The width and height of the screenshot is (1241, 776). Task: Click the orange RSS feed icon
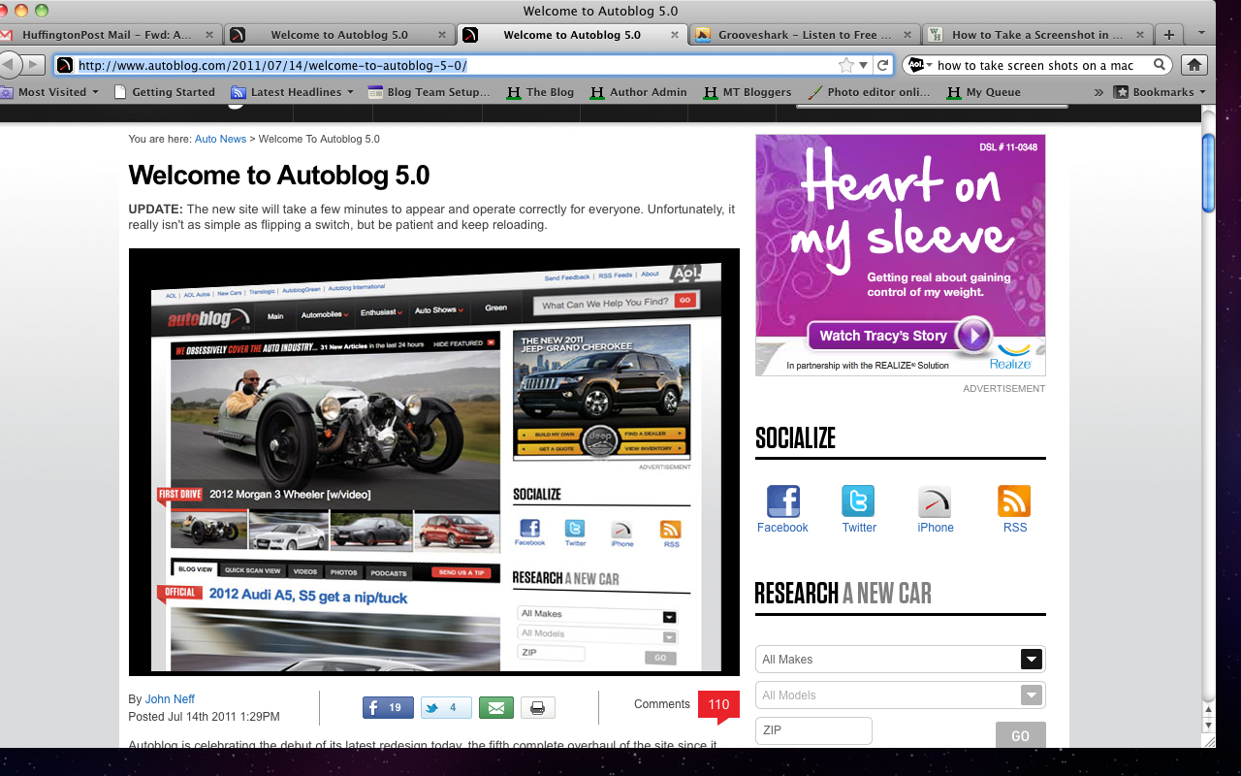click(1014, 499)
